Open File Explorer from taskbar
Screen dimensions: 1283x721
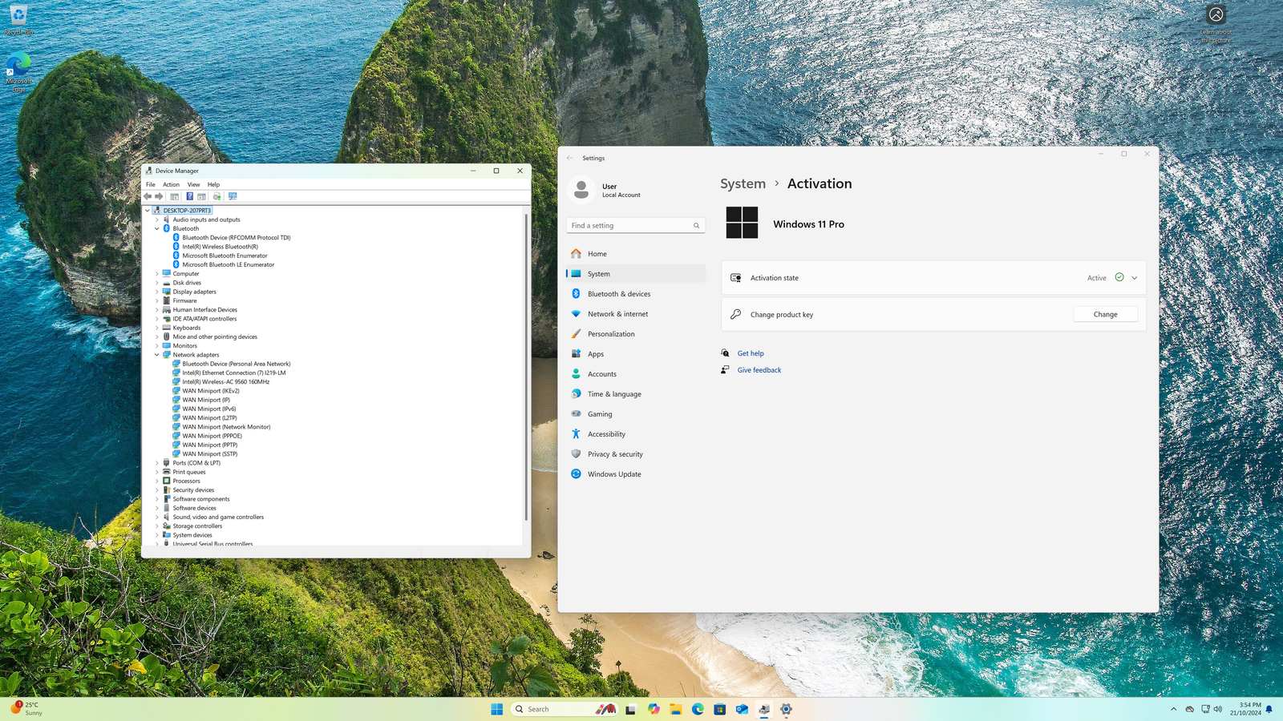point(676,709)
